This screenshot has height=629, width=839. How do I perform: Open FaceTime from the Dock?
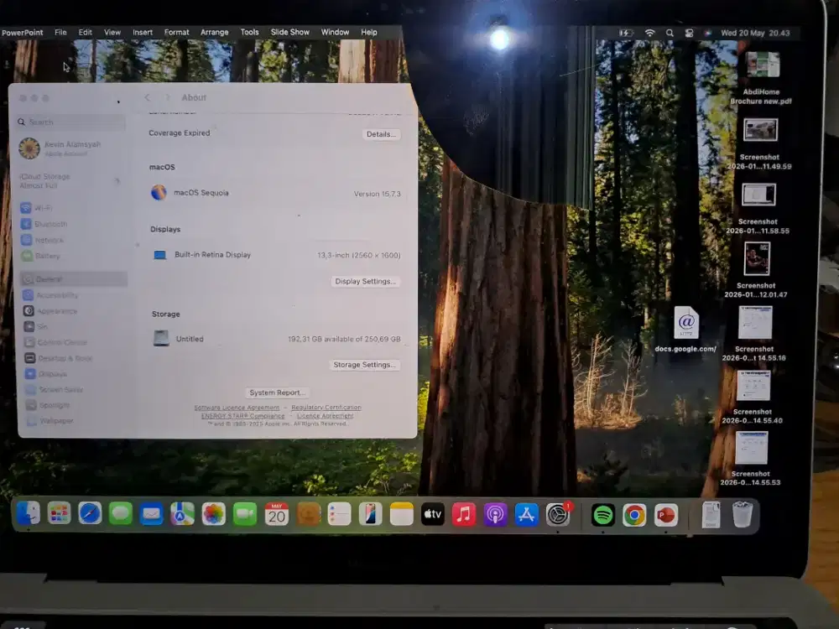click(245, 515)
